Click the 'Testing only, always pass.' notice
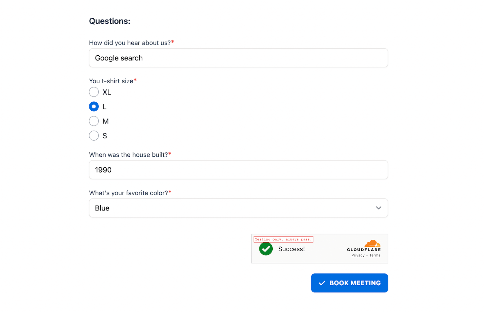The width and height of the screenshot is (484, 313). [283, 239]
